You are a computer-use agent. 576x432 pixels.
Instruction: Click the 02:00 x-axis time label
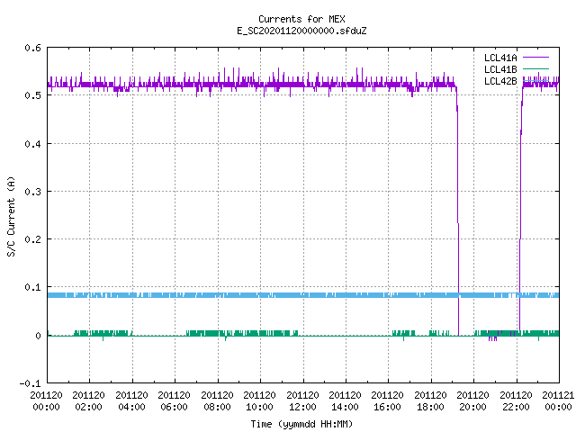(x=88, y=407)
